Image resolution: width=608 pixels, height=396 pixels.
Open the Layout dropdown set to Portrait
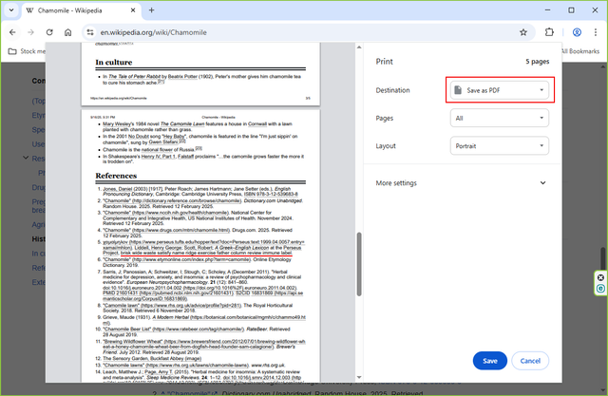tap(500, 146)
